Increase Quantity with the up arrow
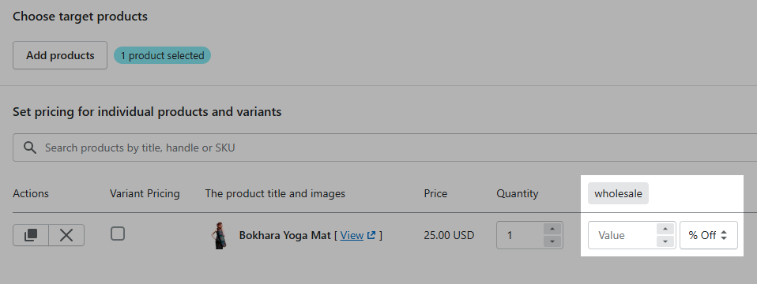This screenshot has width=757, height=284. point(553,229)
